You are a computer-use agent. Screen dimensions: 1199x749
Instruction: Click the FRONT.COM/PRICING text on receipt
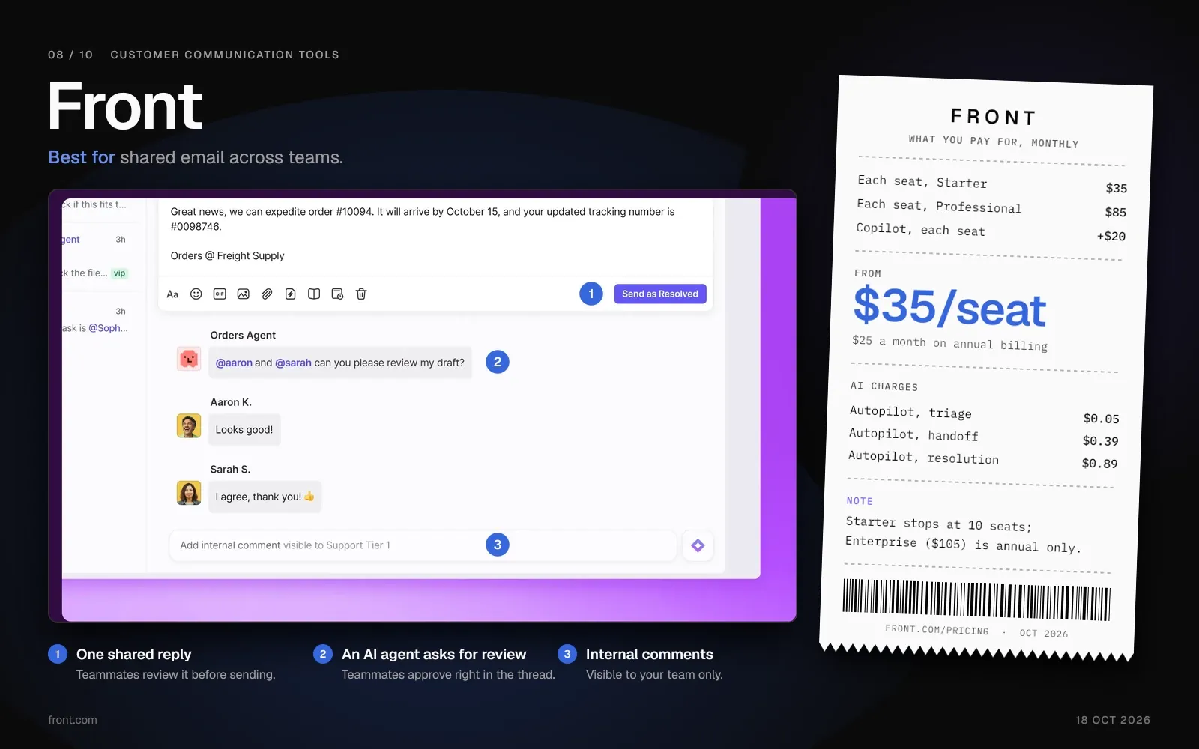pos(937,630)
